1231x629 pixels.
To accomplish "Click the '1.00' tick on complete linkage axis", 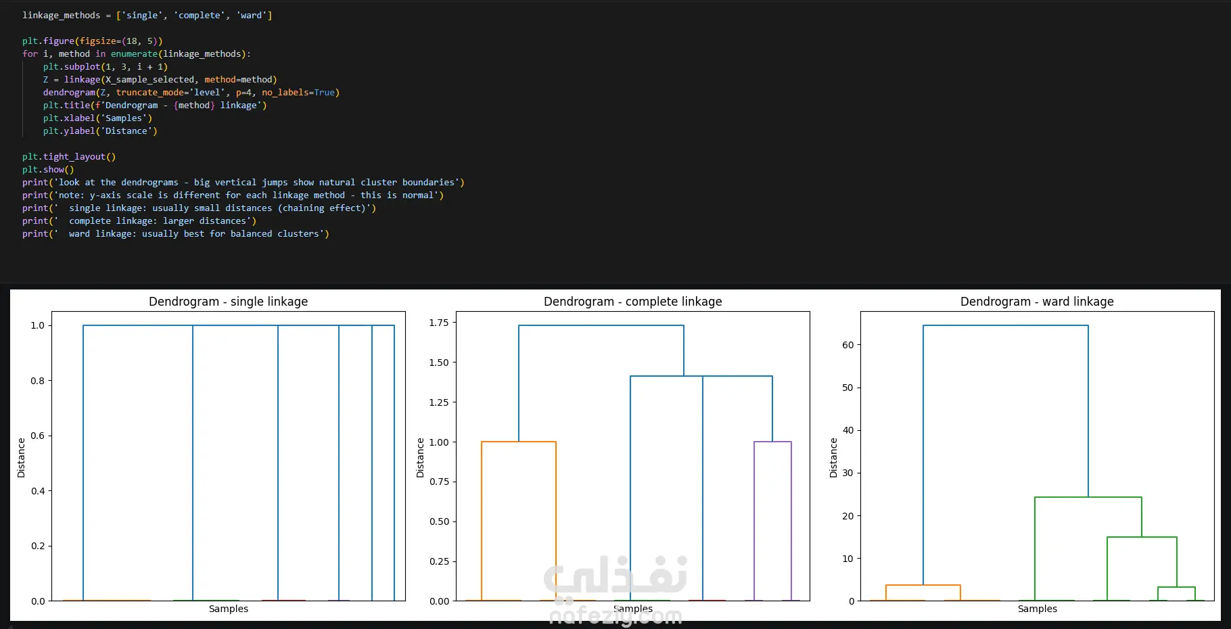I will point(439,442).
